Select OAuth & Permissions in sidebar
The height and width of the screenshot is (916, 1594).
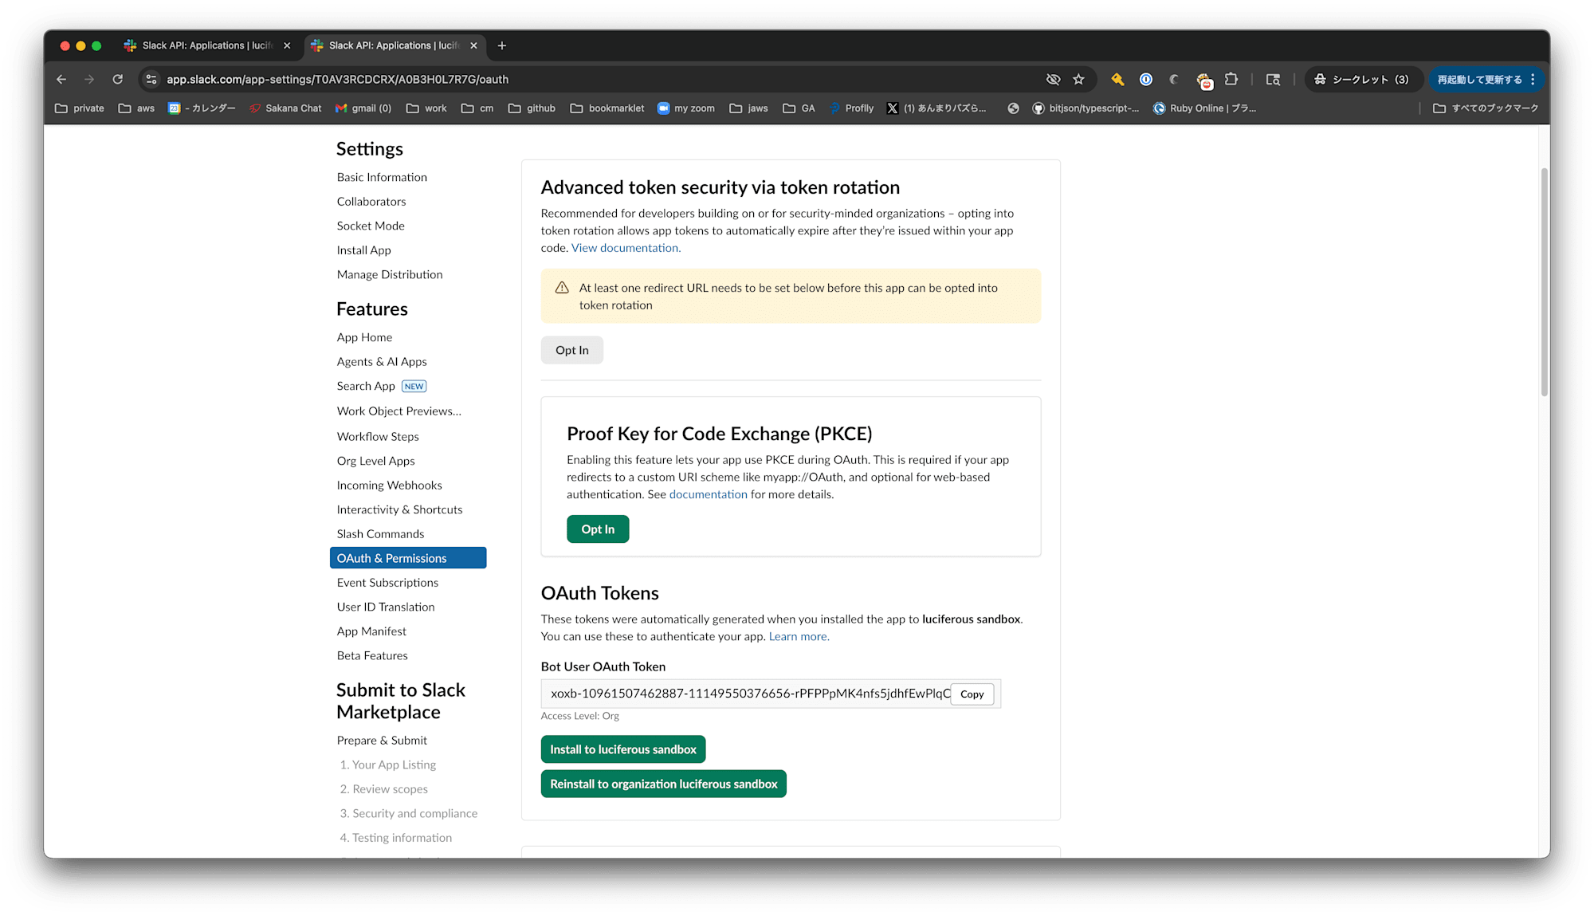click(408, 558)
